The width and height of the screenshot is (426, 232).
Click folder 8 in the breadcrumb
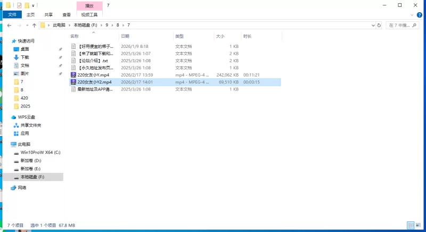[x=118, y=25]
